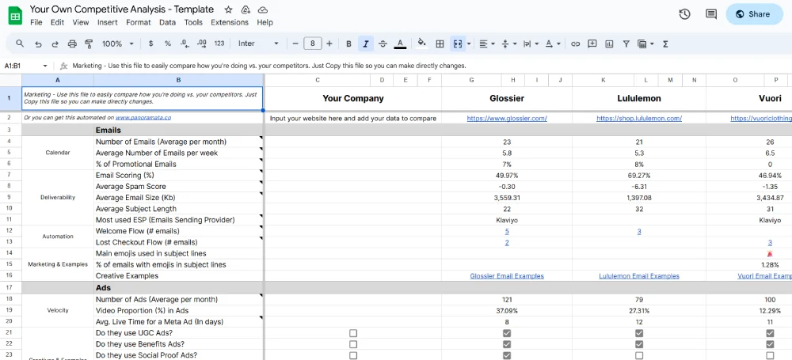Decrease decimal places icon
792x360 pixels.
point(185,44)
